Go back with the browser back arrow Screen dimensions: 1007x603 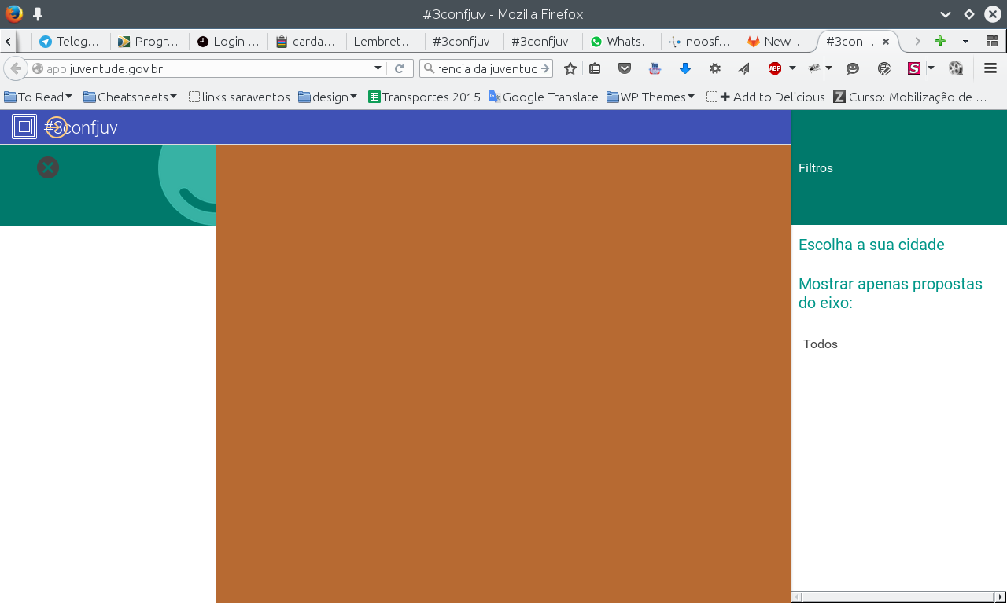16,68
